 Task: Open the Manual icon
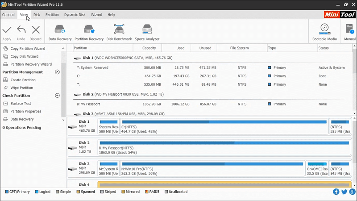tap(349, 29)
